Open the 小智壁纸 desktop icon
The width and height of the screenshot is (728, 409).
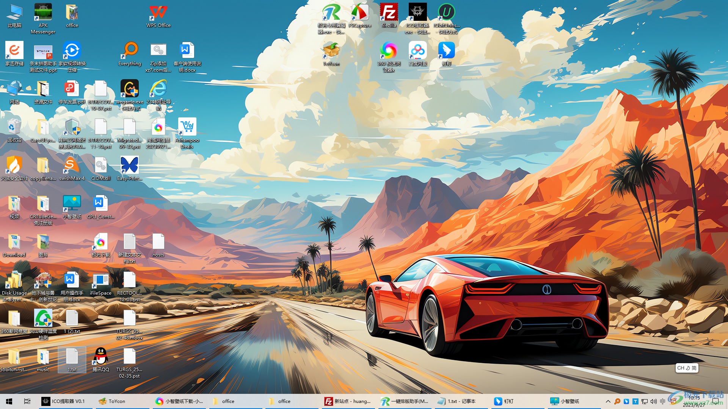click(x=72, y=206)
